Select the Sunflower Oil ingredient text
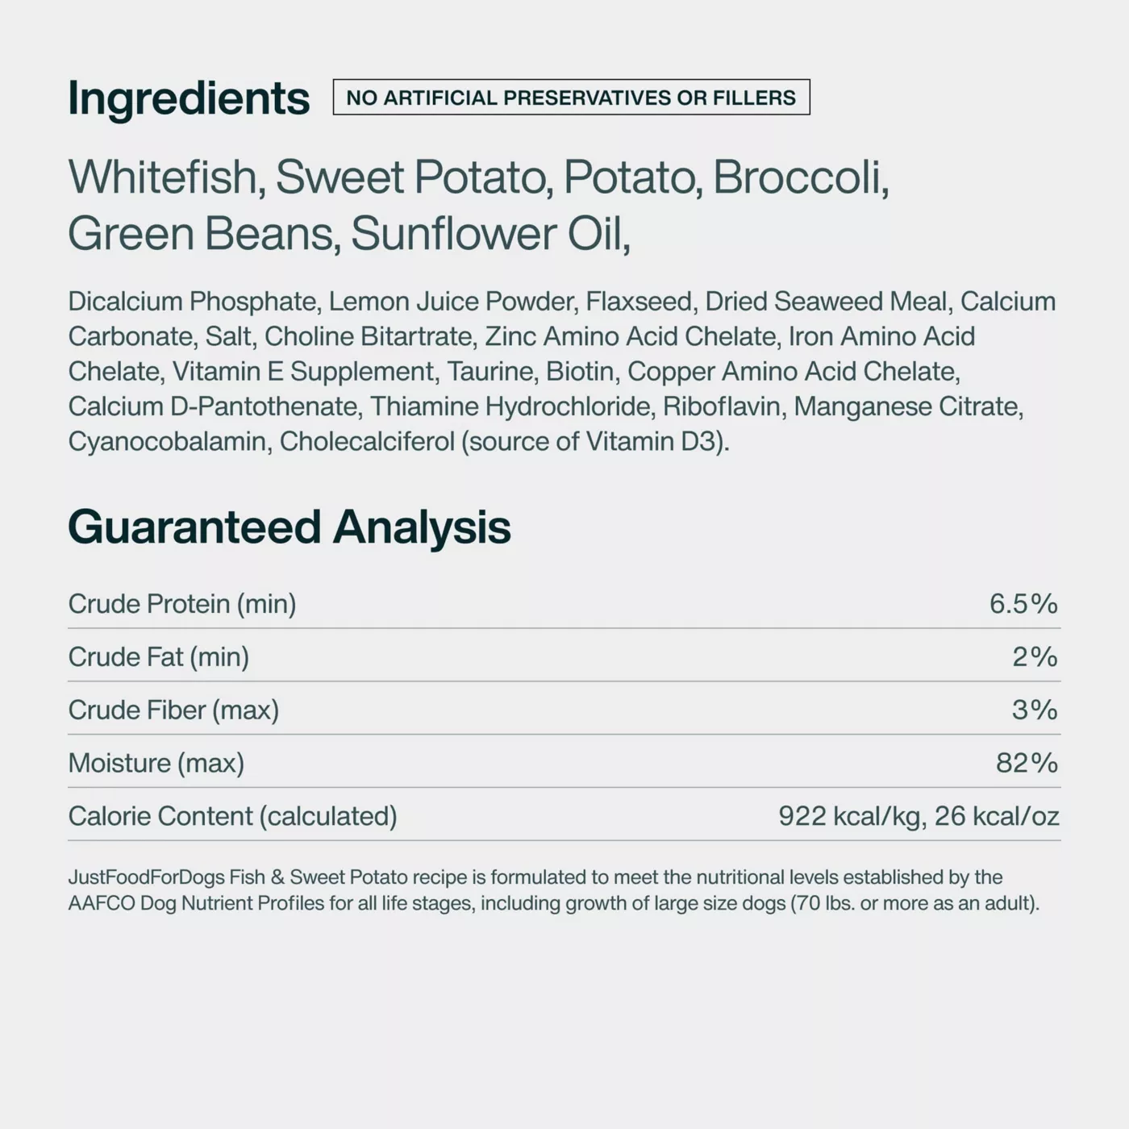 490,234
